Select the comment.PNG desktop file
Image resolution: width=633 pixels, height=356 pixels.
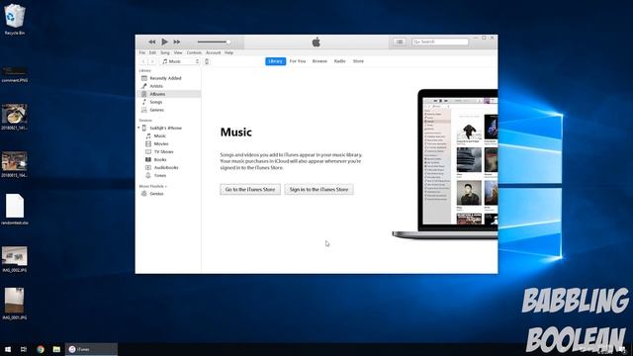click(x=15, y=74)
